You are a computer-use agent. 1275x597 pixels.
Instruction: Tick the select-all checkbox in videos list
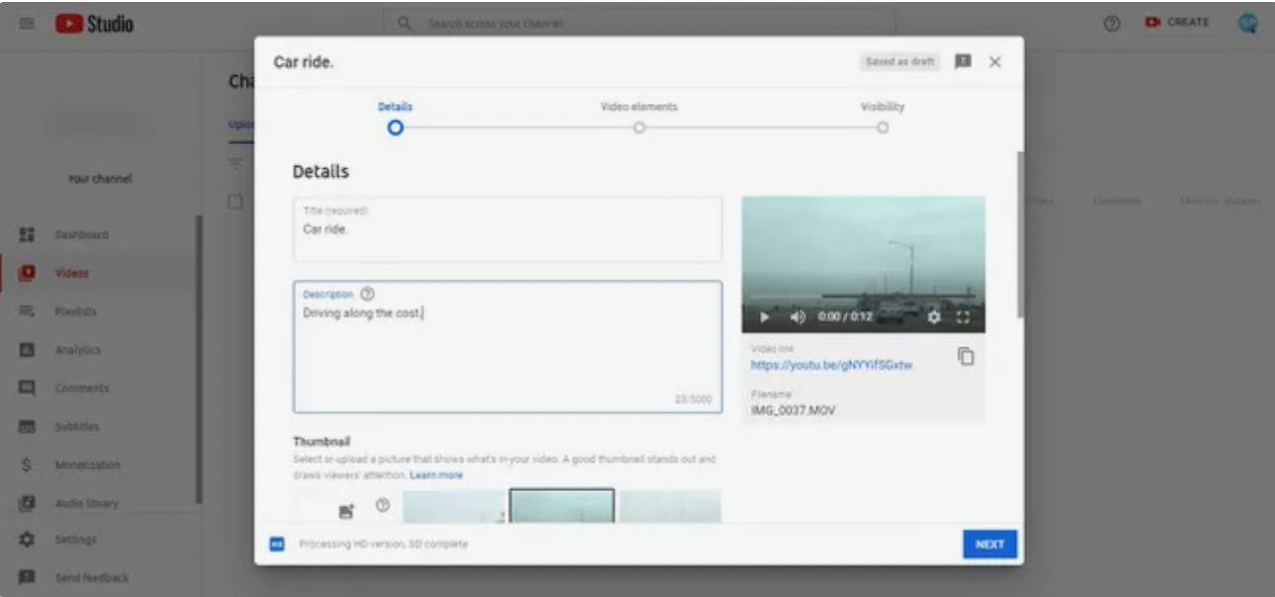pyautogui.click(x=235, y=202)
